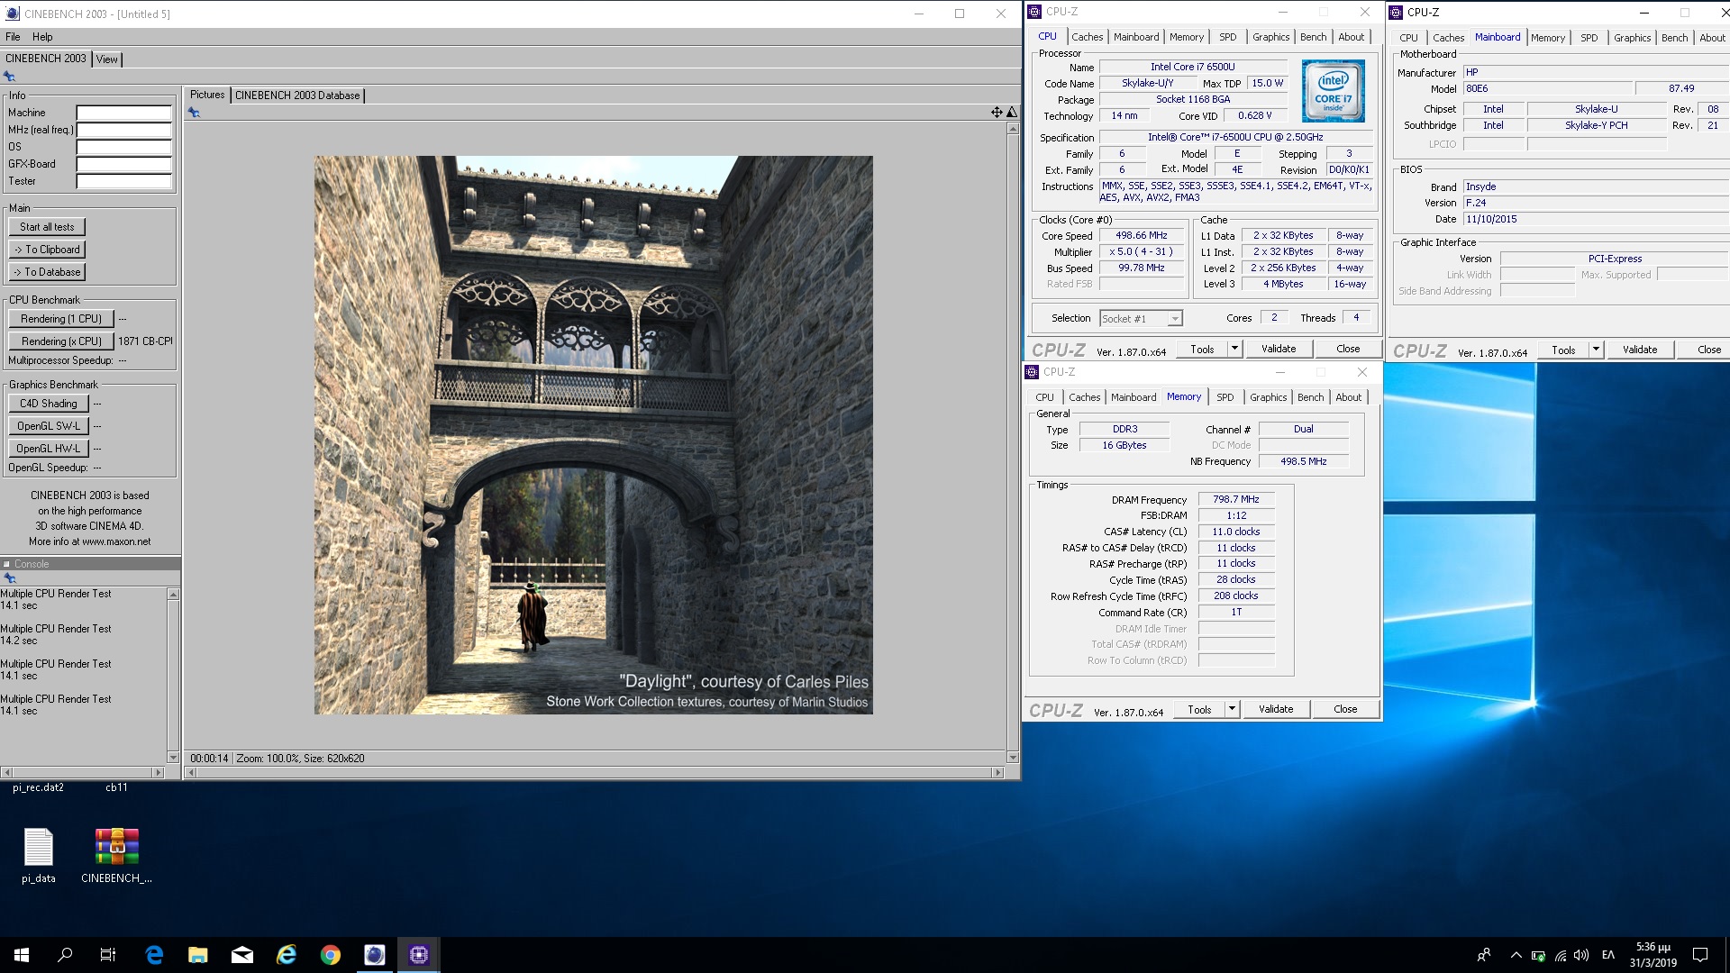Click picture viewer vertical scrollbar up arrow
Image resolution: width=1730 pixels, height=973 pixels.
click(x=1013, y=128)
